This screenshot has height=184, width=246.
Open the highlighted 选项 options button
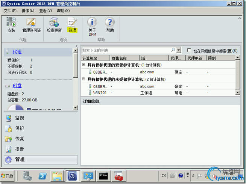tap(72, 25)
